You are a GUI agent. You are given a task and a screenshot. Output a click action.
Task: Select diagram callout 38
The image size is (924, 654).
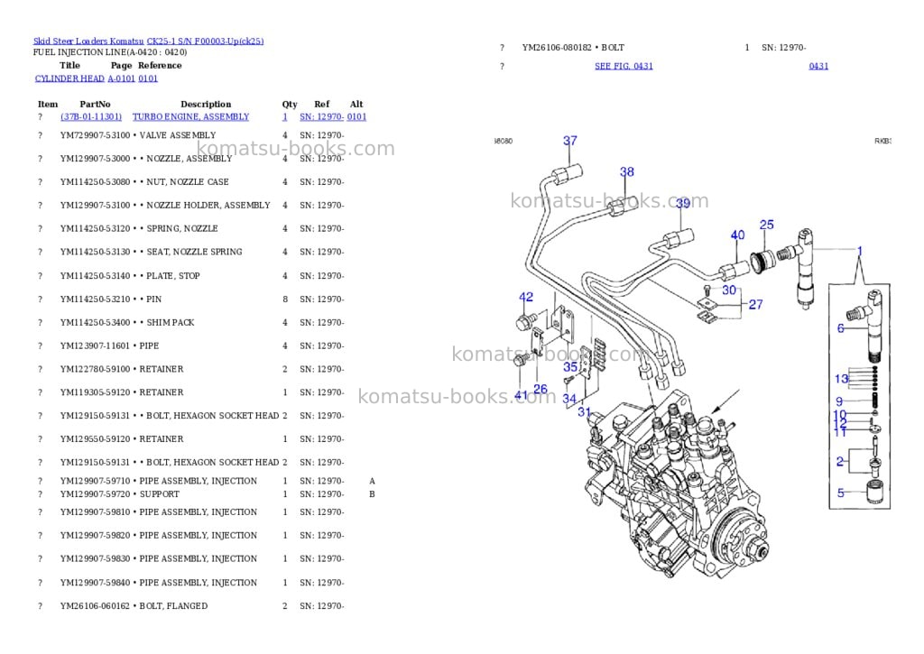pyautogui.click(x=627, y=172)
